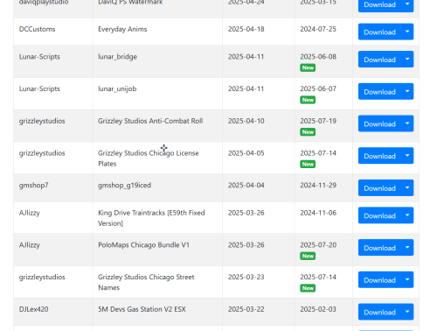This screenshot has height=331, width=437.
Task: Click date 2025-03-23 in Chicago Street Names row
Action: [246, 277]
